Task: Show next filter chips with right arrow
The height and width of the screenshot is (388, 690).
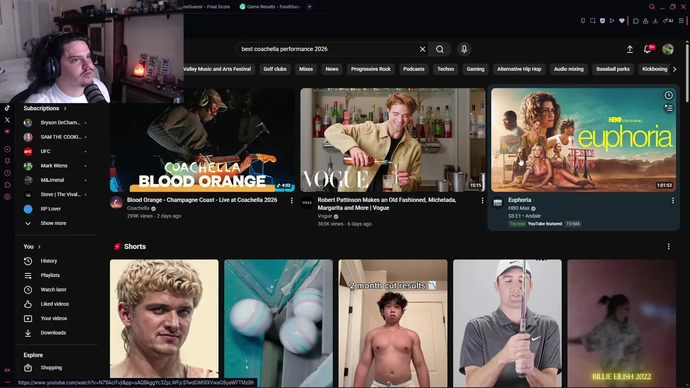Action: pos(674,69)
